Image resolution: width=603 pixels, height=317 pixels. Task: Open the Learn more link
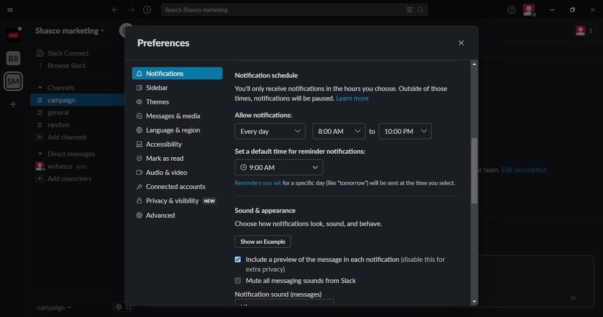(x=352, y=98)
